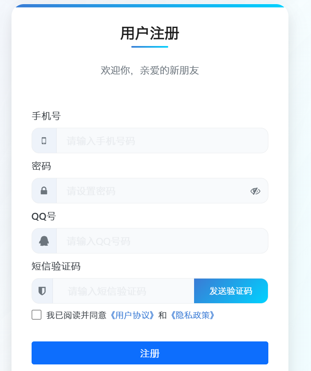The width and height of the screenshot is (311, 371).
Task: Check the agreement checkbox
Action: 37,315
